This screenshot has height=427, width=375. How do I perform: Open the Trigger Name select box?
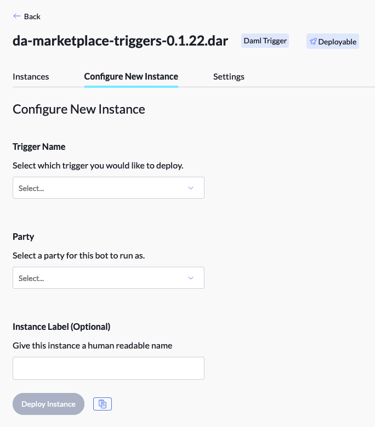(99, 188)
